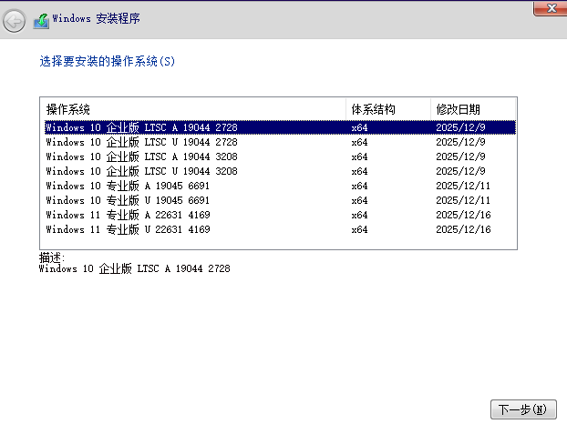Click the 体系结构 column header

click(387, 109)
